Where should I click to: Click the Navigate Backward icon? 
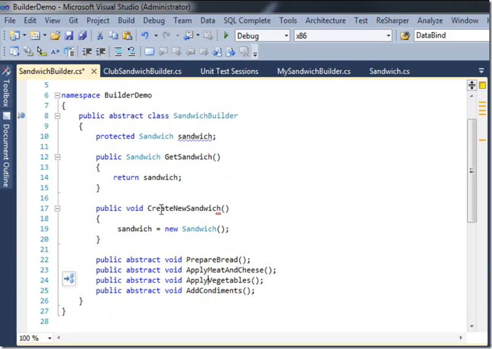[188, 35]
